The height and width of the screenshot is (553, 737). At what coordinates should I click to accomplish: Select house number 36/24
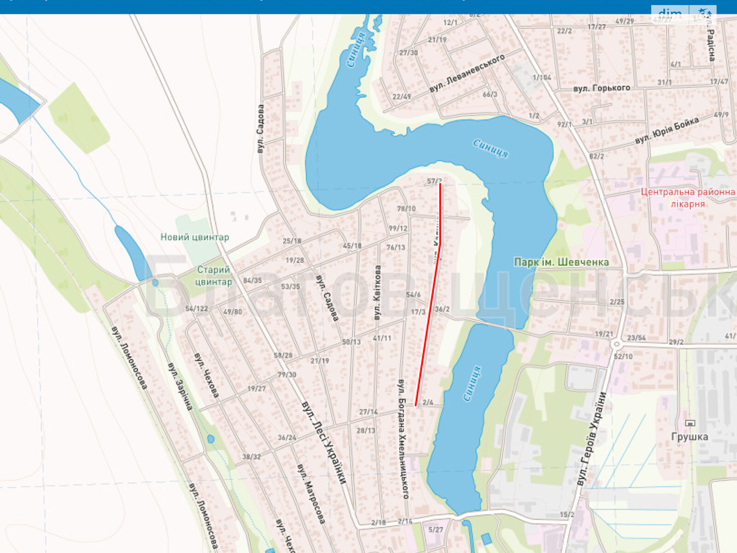(x=287, y=437)
